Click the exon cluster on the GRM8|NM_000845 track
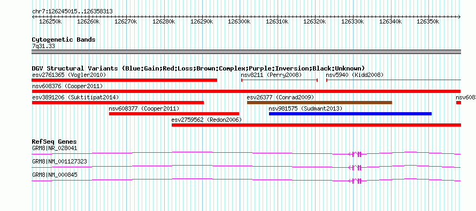This screenshot has height=211, width=476. tap(355, 181)
